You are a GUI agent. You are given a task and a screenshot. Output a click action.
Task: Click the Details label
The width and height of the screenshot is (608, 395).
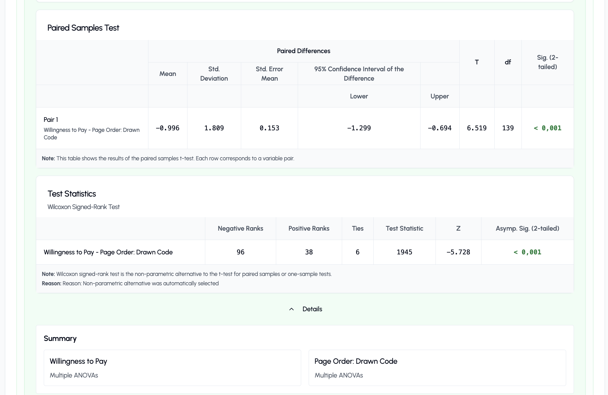point(312,309)
